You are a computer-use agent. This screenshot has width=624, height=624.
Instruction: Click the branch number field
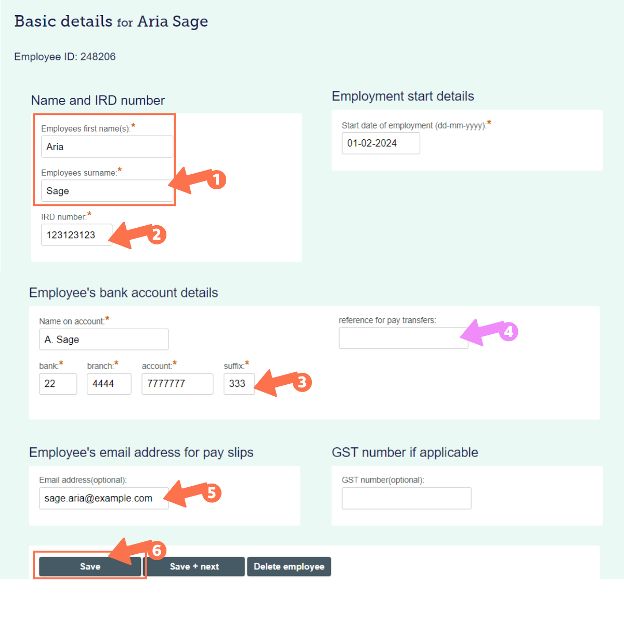[x=109, y=384]
